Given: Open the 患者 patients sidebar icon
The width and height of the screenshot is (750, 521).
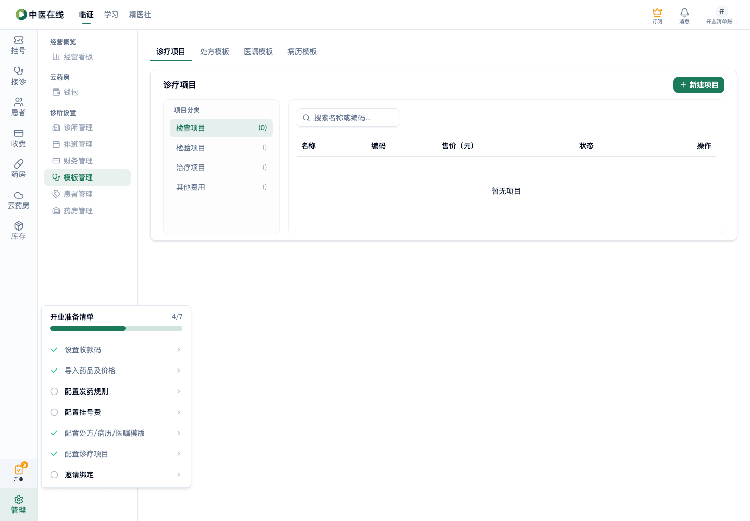Looking at the screenshot, I should tap(19, 102).
